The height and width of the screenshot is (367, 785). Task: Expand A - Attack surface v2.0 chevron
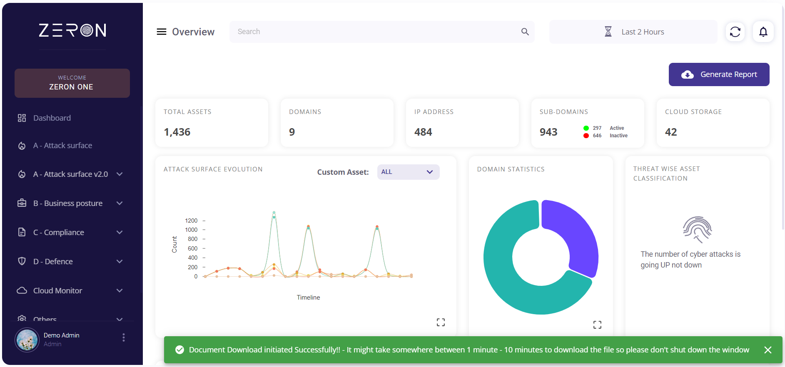coord(120,174)
